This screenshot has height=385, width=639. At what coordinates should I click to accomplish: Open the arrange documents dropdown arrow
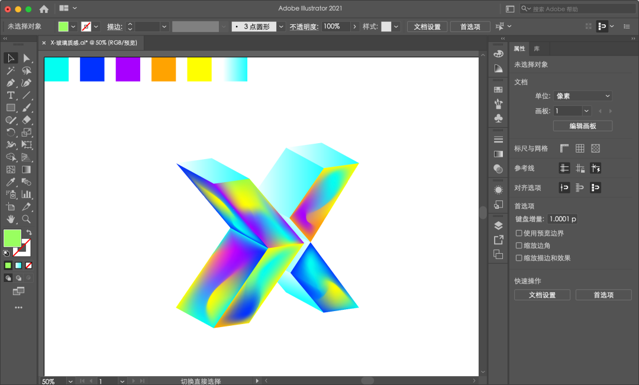pyautogui.click(x=75, y=8)
